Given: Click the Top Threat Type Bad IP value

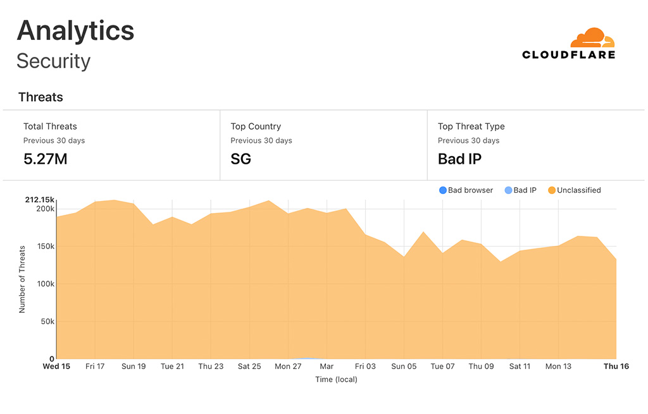Looking at the screenshot, I should tap(459, 159).
